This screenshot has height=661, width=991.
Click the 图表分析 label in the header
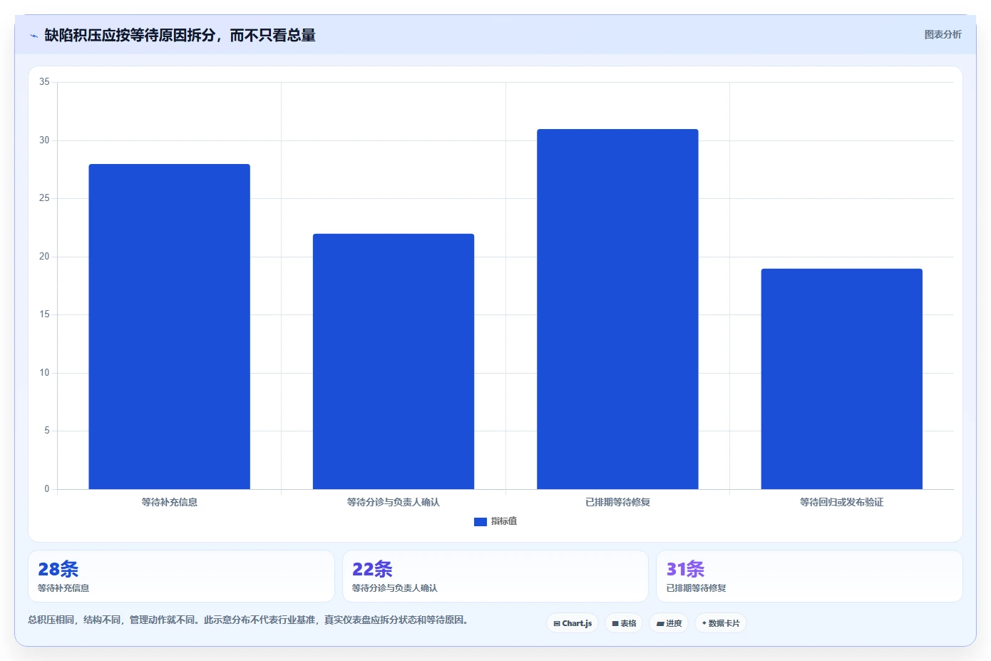click(x=943, y=34)
